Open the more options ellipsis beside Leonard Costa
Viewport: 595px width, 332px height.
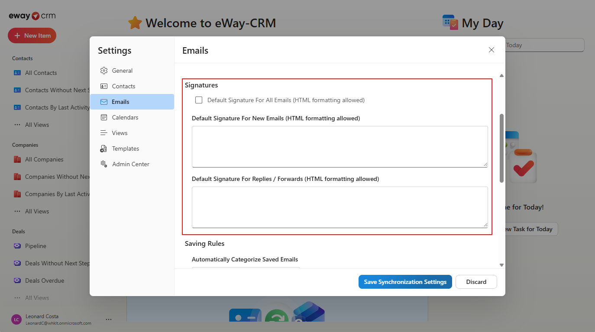[109, 319]
